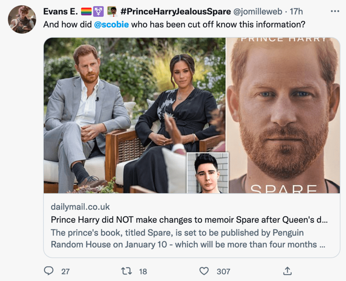Click the reply speech bubble icon
The image size is (346, 281).
click(49, 271)
